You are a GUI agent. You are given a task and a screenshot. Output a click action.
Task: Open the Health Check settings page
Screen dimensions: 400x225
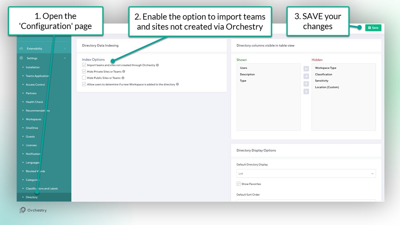[34, 102]
